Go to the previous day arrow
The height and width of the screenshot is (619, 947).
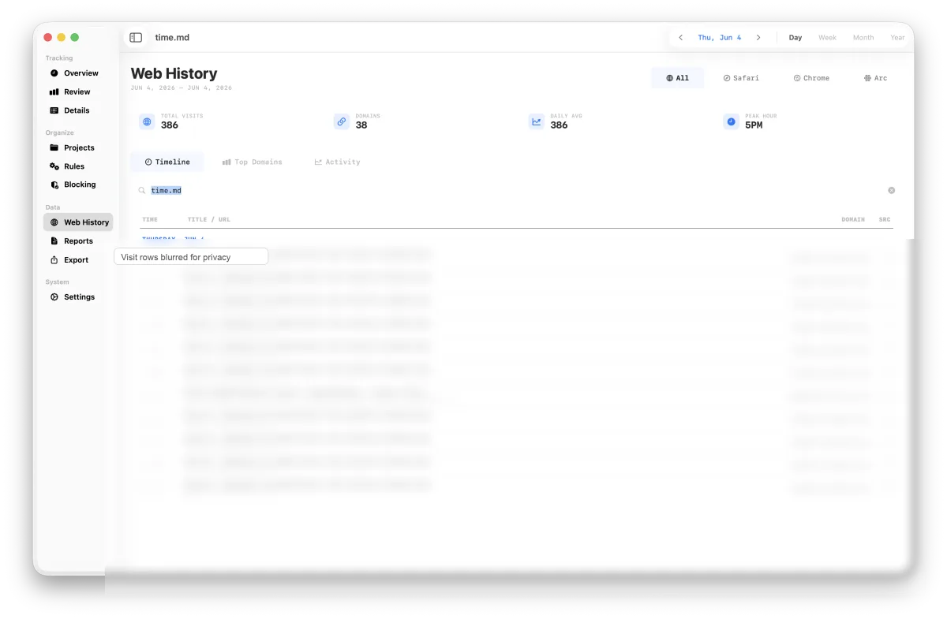[x=681, y=38]
